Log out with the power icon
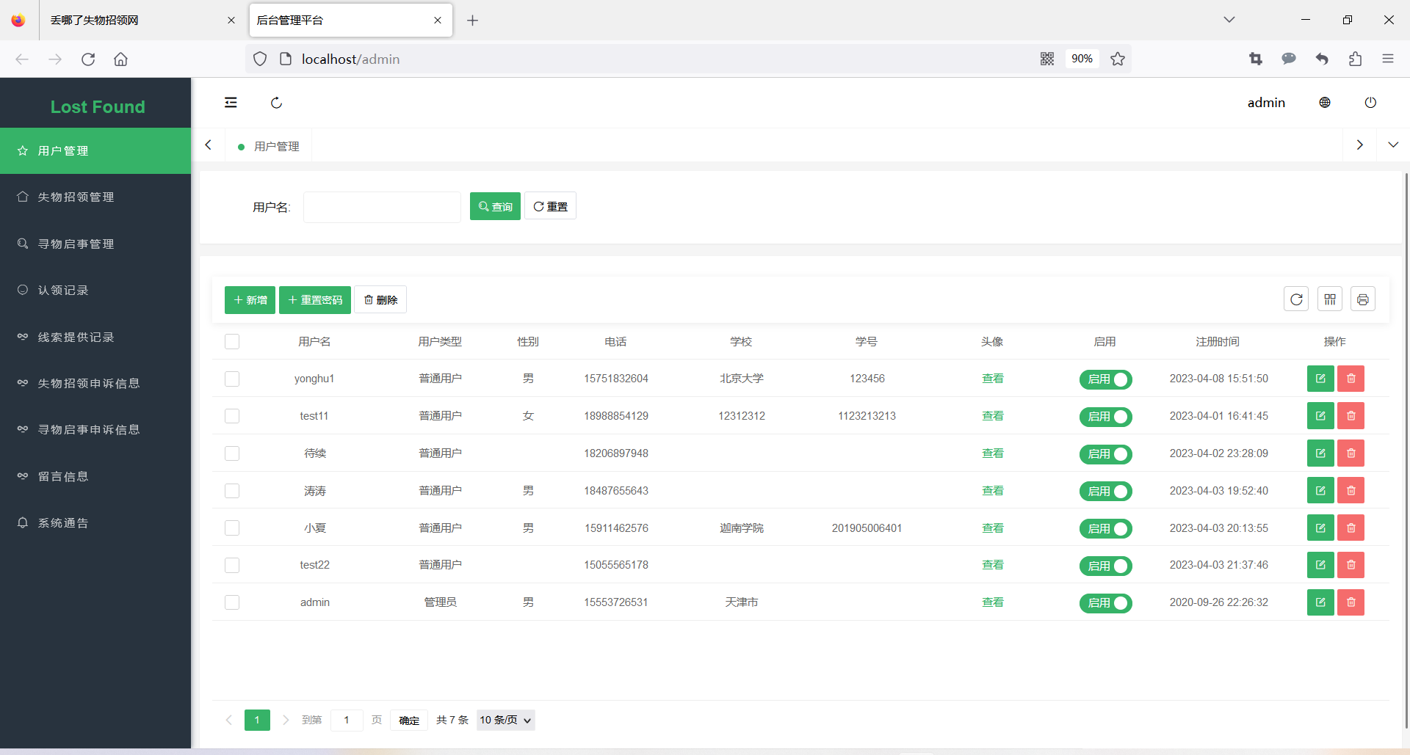This screenshot has height=755, width=1410. click(1370, 103)
